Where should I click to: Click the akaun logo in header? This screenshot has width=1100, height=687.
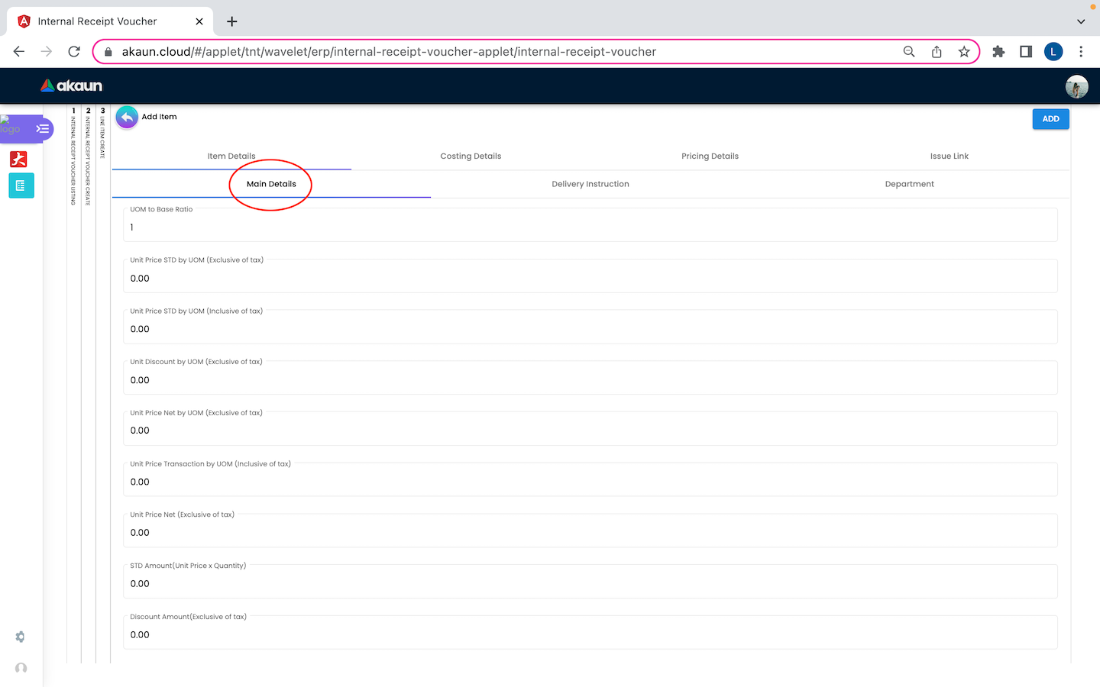(x=71, y=86)
